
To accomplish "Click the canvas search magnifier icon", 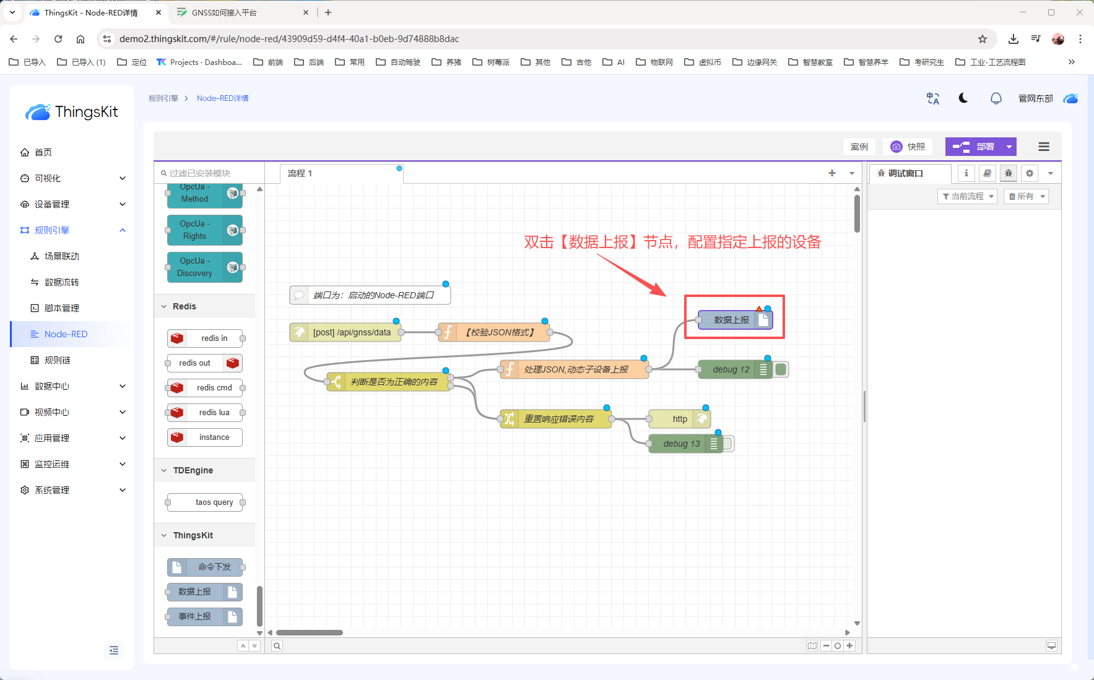I will click(x=277, y=646).
